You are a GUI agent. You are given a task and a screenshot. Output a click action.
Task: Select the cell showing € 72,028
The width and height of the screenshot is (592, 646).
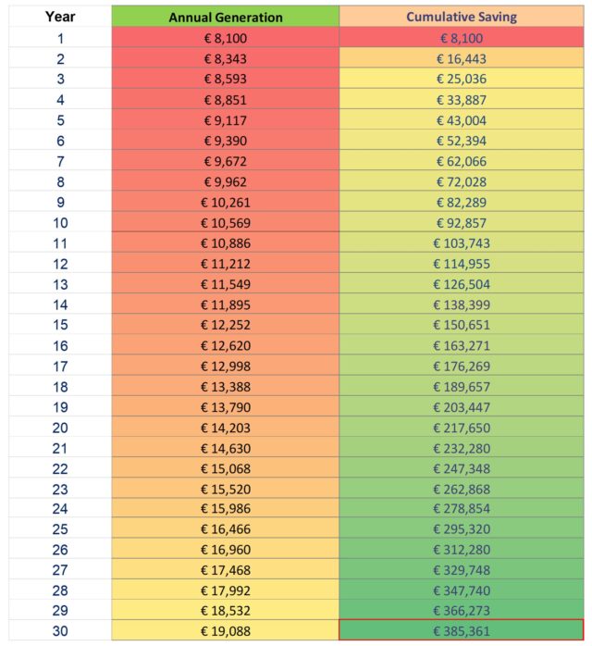[x=461, y=181]
